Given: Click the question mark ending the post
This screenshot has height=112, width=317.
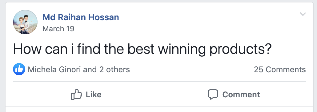Looking at the screenshot, I should tap(267, 49).
